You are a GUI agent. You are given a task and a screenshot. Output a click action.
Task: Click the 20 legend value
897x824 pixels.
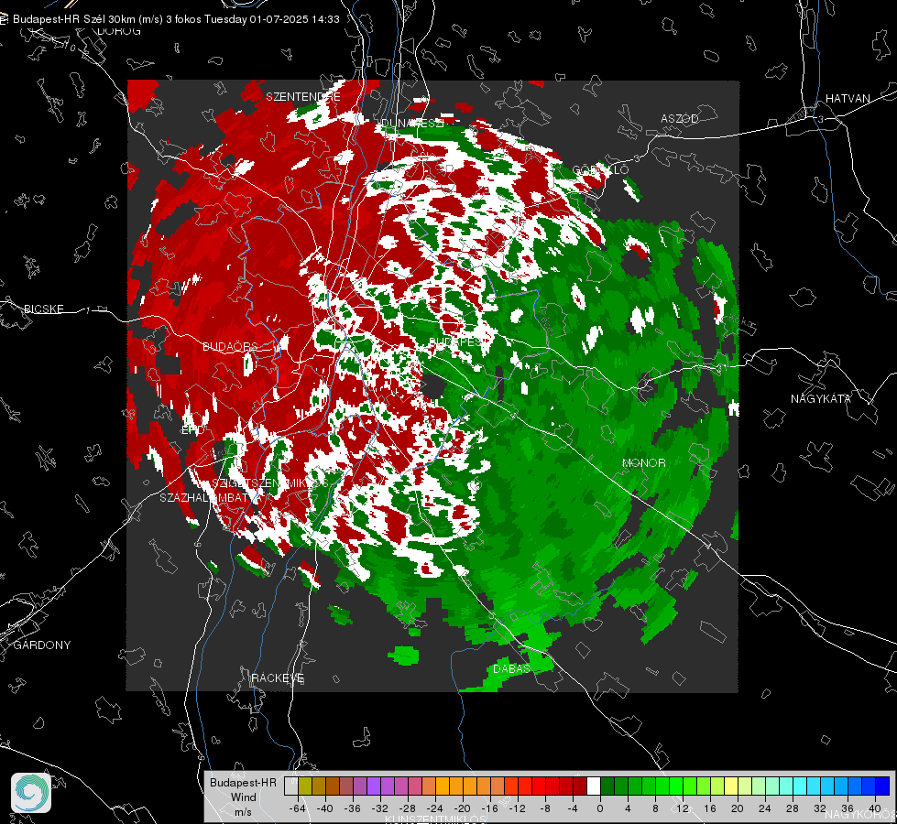[x=737, y=808]
